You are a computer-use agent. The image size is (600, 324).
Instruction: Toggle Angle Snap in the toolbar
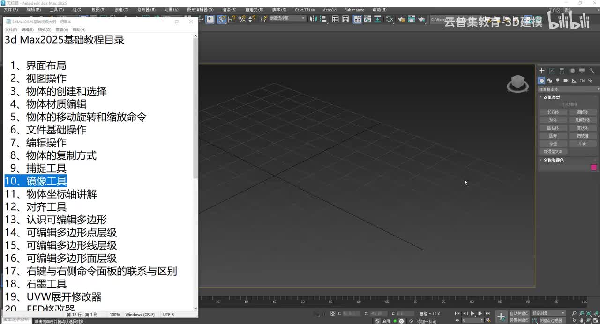point(232,19)
